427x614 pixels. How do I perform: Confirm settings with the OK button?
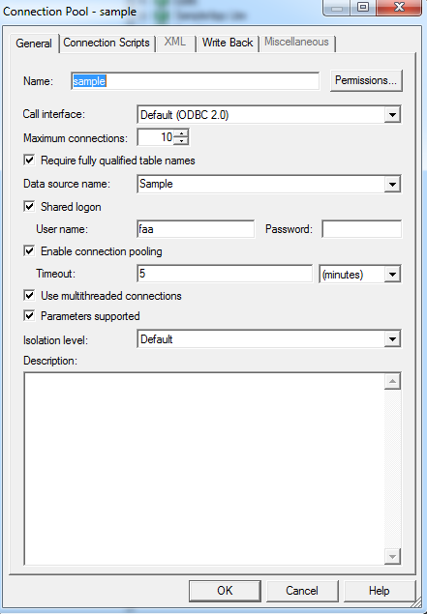point(225,591)
